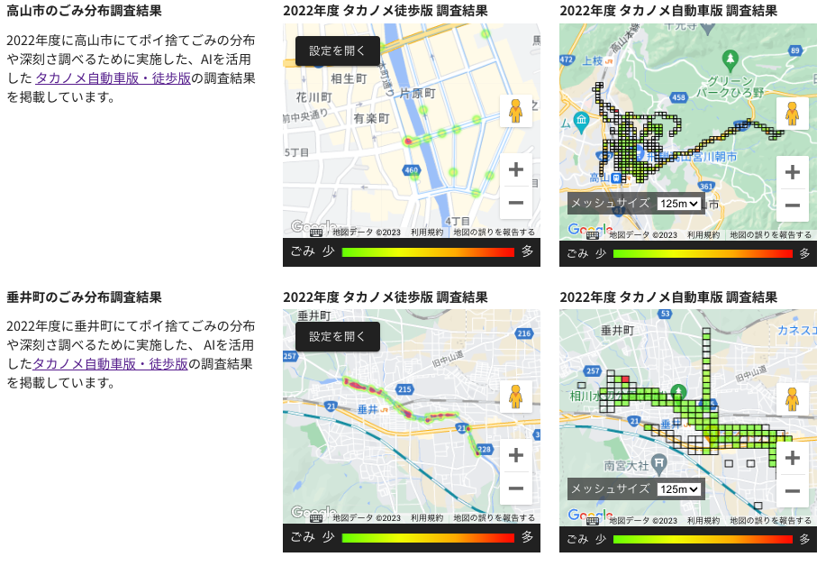Click the route 216 shield
This screenshot has width=826, height=566.
(523, 333)
